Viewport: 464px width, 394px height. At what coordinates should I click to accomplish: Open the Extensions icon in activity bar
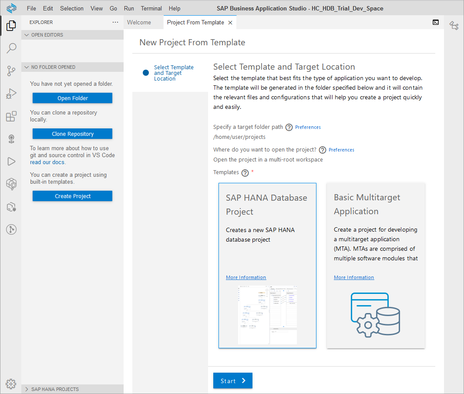[x=11, y=116]
